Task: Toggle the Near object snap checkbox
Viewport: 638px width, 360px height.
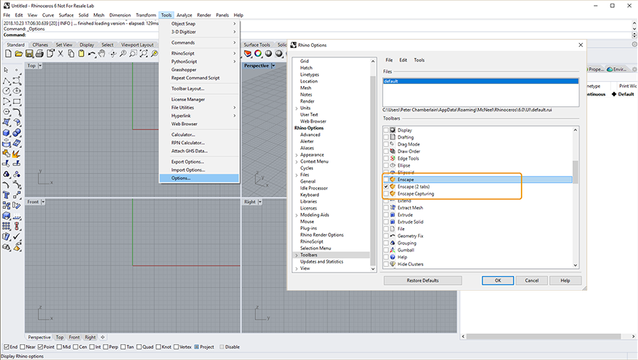Action: tap(23, 347)
